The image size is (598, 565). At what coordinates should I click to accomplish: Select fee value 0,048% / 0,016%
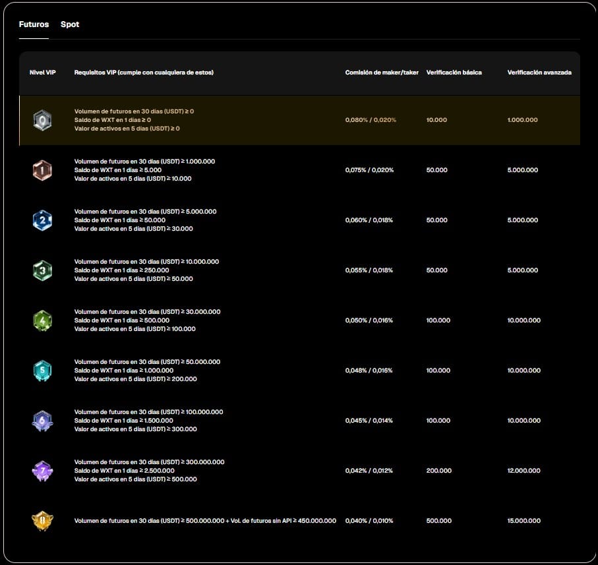click(369, 371)
